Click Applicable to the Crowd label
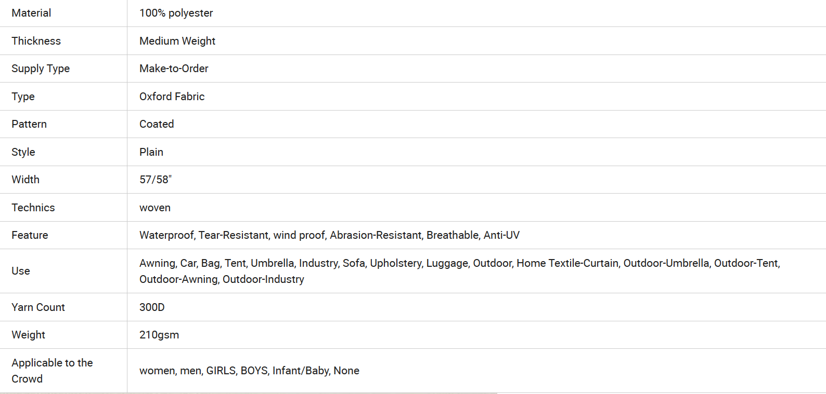The width and height of the screenshot is (826, 394). click(52, 371)
